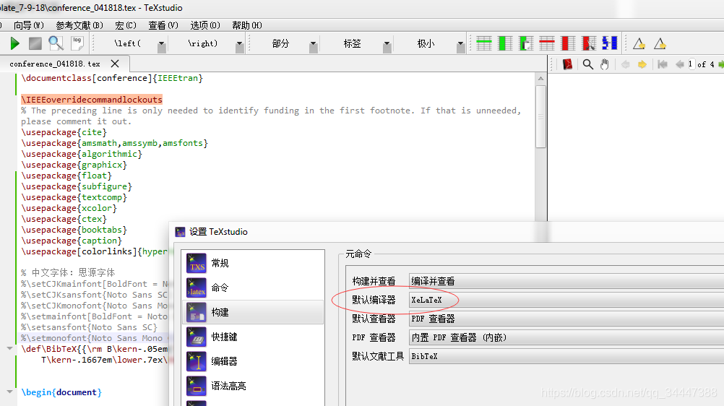The width and height of the screenshot is (724, 406).
Task: Open the 向导(W) menu
Action: pyautogui.click(x=29, y=25)
